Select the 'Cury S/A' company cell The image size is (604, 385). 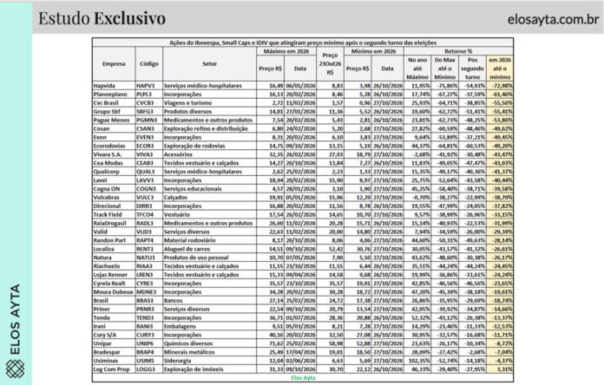(114, 335)
